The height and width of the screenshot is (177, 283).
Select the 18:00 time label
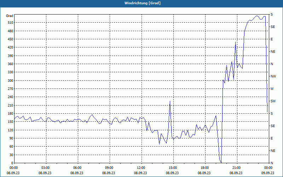(x=205, y=167)
